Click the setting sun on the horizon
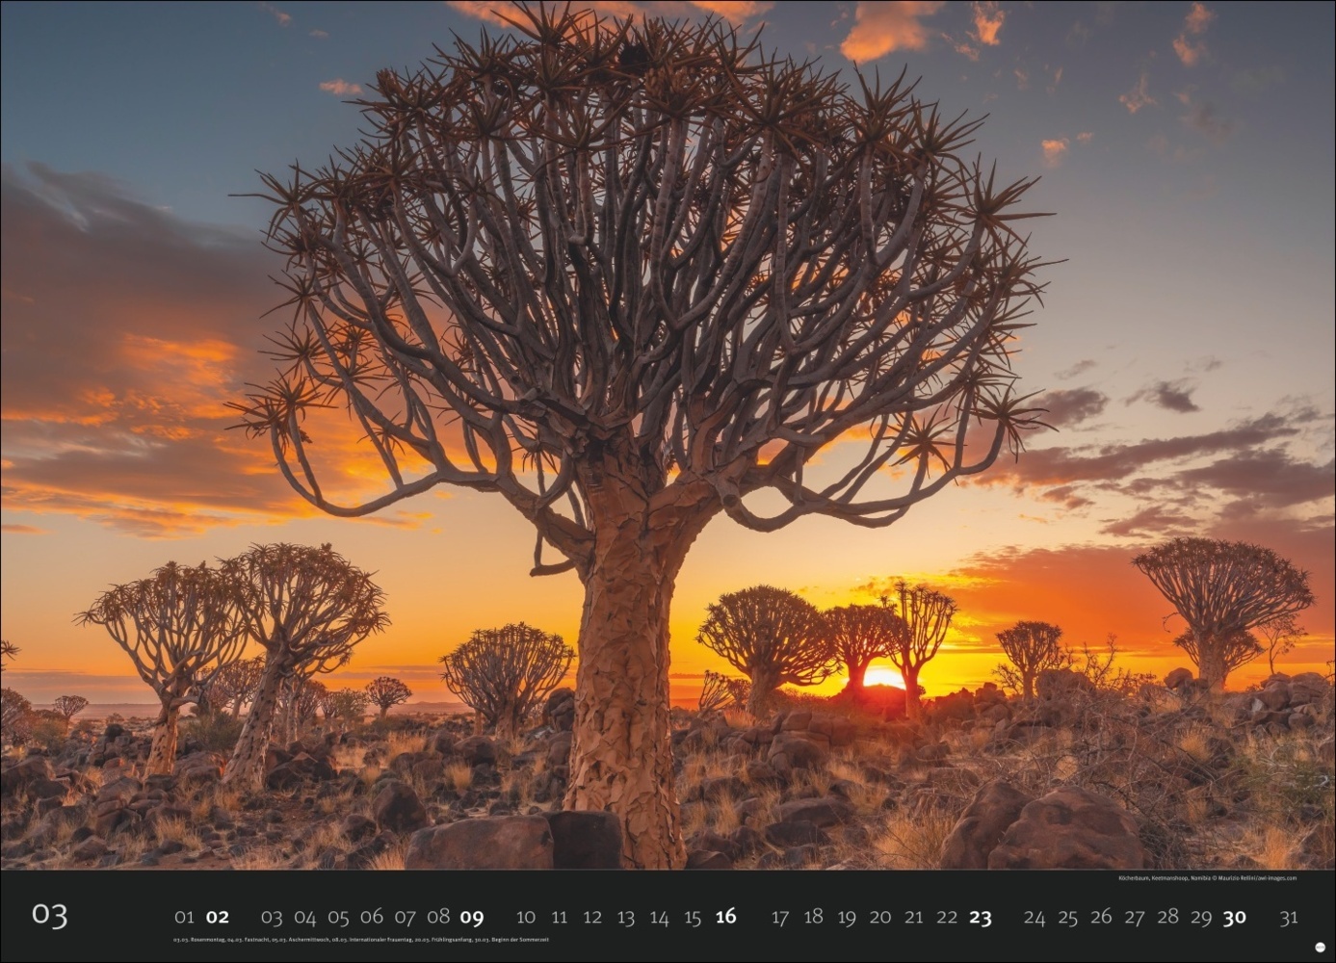The image size is (1336, 963). click(882, 678)
